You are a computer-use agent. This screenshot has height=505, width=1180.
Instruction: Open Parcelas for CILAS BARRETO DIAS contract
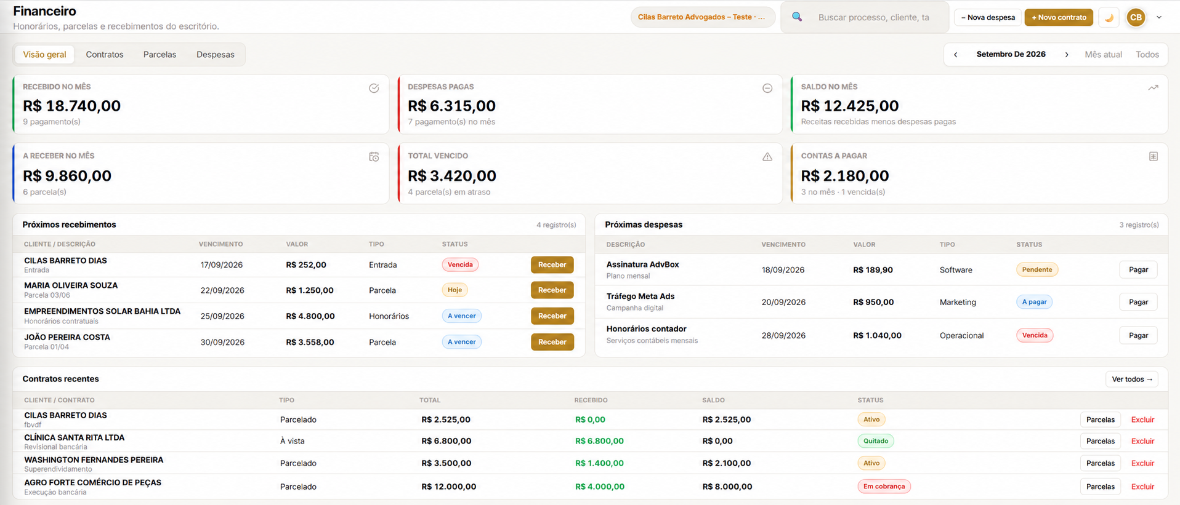click(x=1100, y=420)
